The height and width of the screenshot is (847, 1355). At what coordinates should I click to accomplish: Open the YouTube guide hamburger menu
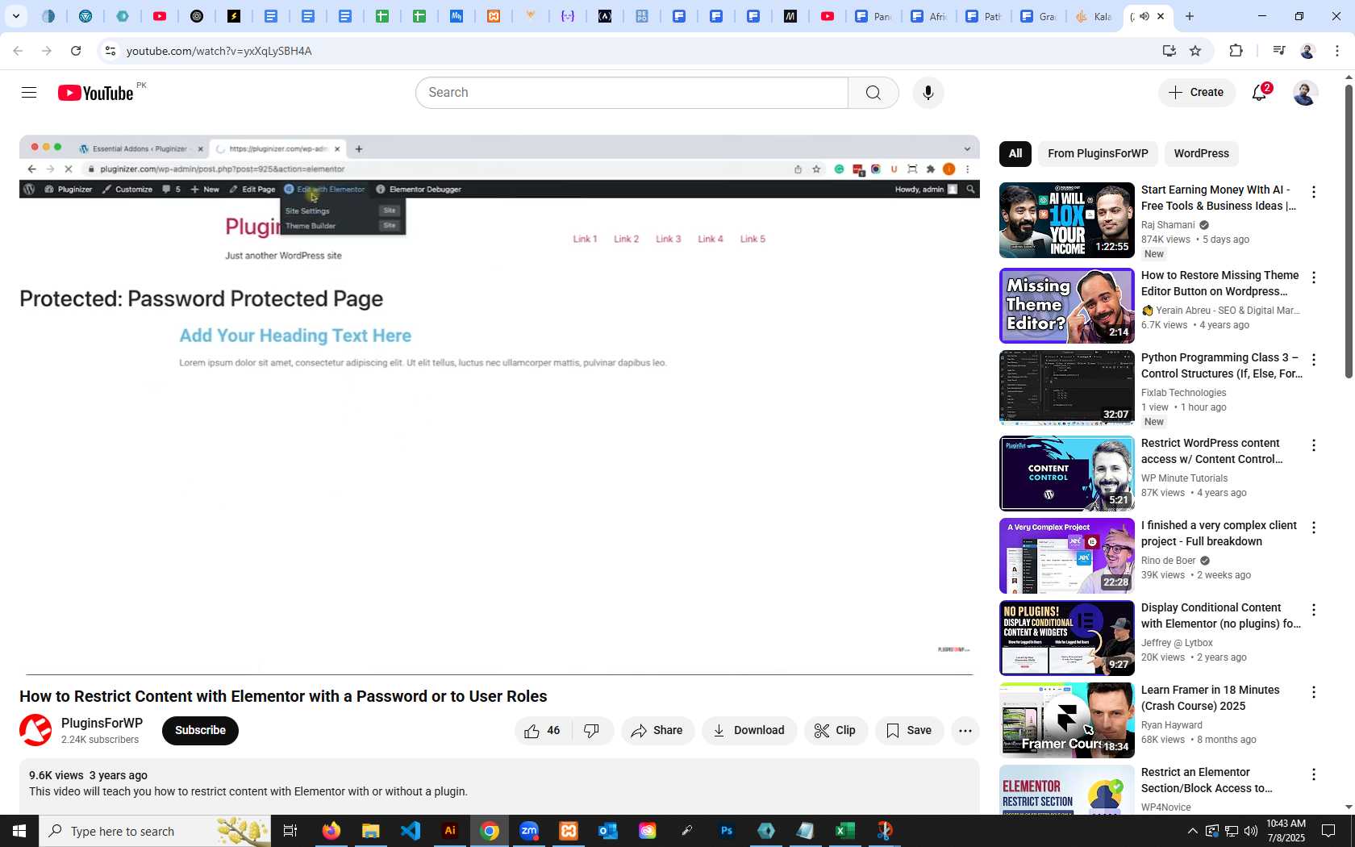click(29, 93)
